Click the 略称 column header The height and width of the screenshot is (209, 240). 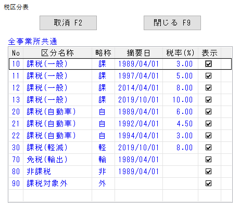[103, 53]
